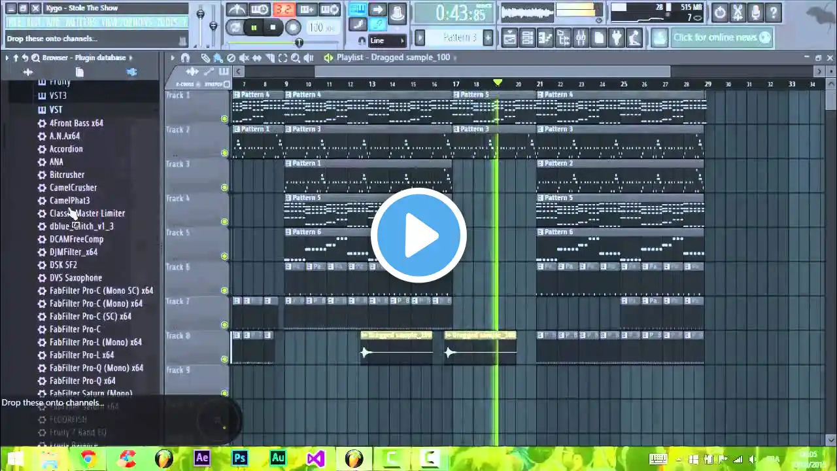Select the mute tool in playlist toolbar
Screen dimensions: 837x471
click(x=244, y=58)
